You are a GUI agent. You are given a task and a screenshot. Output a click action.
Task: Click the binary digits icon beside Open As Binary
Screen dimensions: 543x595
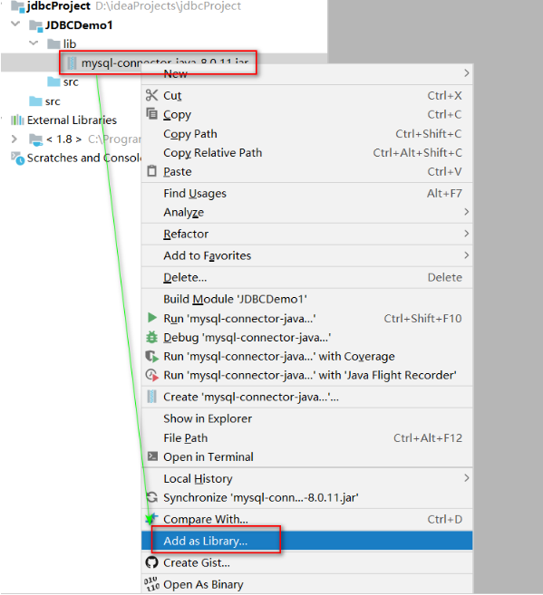(x=152, y=584)
